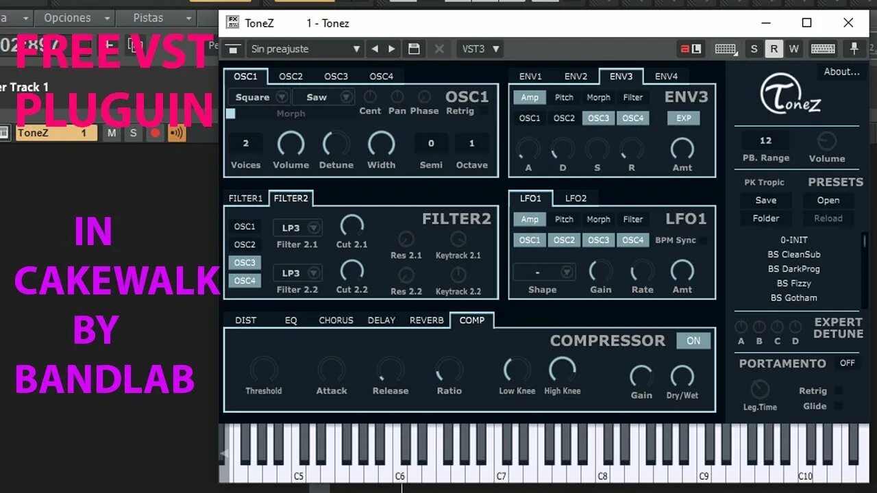Toggle the Portamento OFF switch
This screenshot has height=493, width=877.
(x=848, y=363)
